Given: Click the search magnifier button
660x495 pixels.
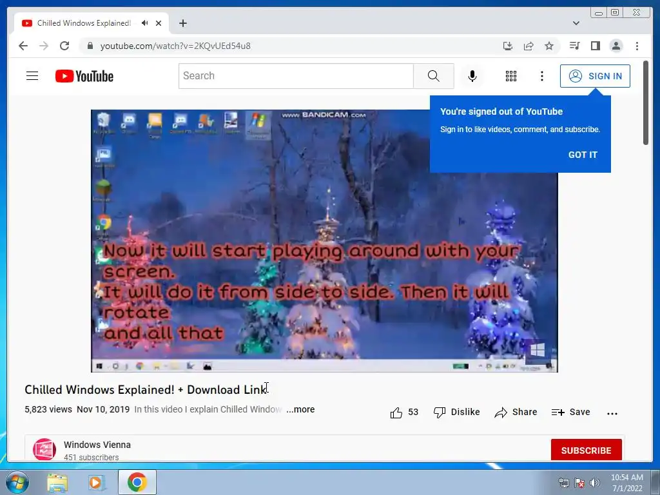Looking at the screenshot, I should 434,76.
